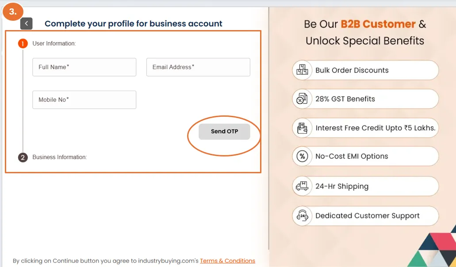This screenshot has width=456, height=267.
Task: Click the No-Cost EMI percent icon
Action: (303, 156)
